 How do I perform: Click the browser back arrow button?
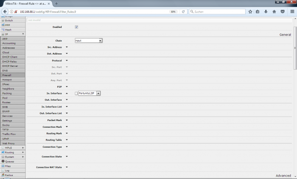5,11
